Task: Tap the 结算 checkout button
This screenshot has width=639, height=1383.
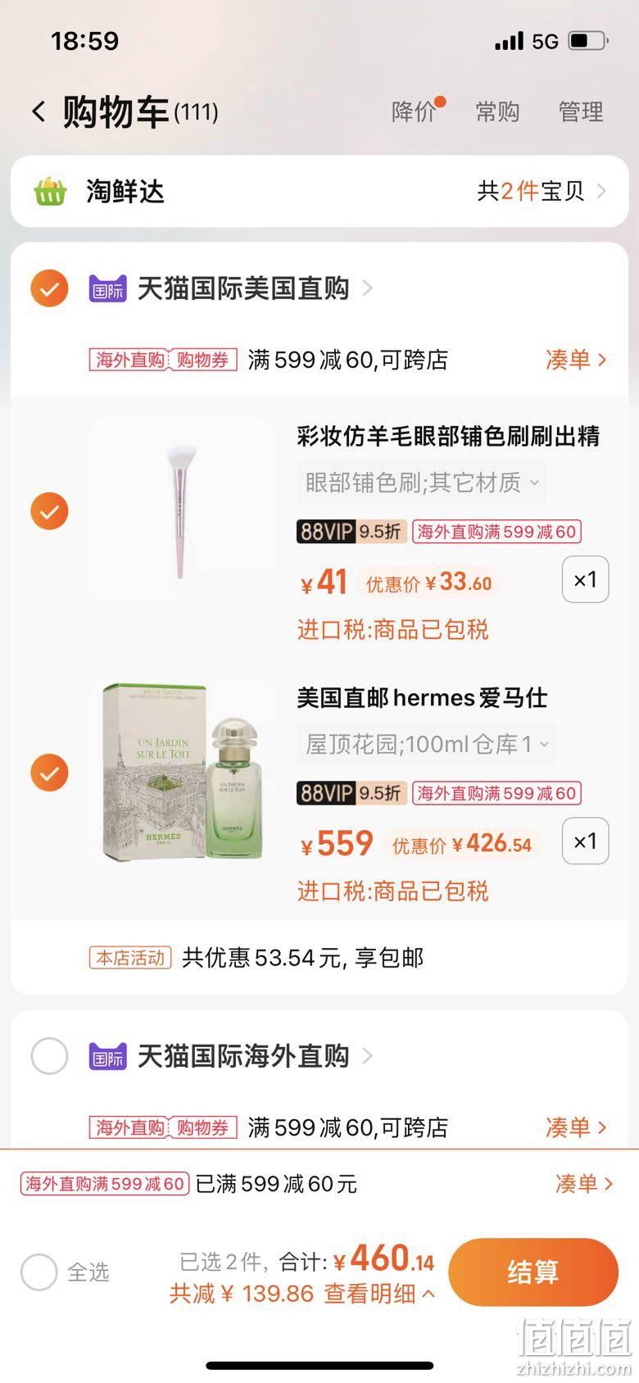Action: [533, 1272]
